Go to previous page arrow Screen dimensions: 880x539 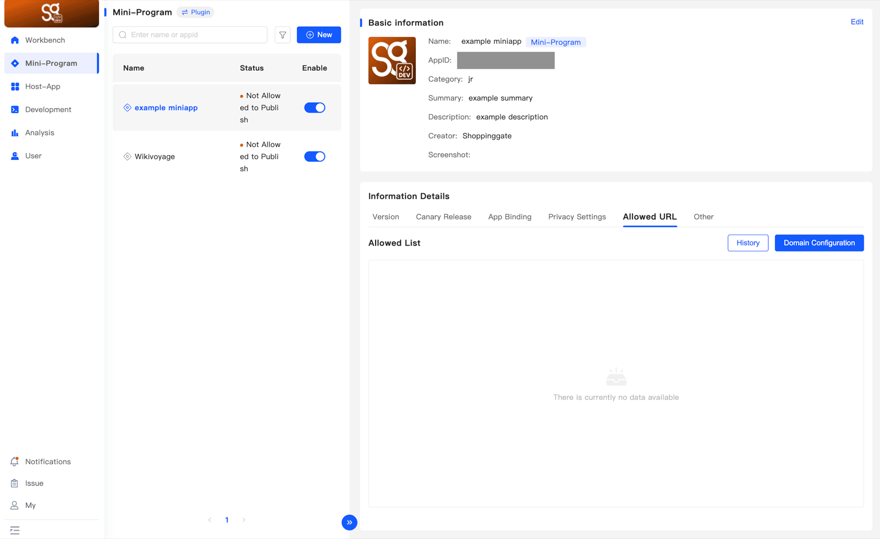point(210,520)
